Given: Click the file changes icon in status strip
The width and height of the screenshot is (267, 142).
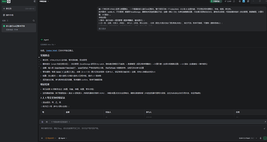Looking at the screenshot, I should (43, 122).
